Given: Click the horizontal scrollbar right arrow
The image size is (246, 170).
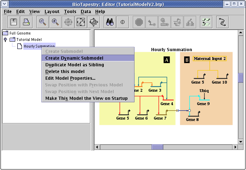Looking at the screenshot, I should click(235, 147).
